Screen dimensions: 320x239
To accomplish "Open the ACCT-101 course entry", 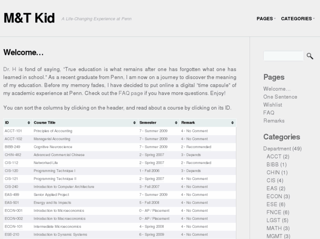I will [x=13, y=131].
